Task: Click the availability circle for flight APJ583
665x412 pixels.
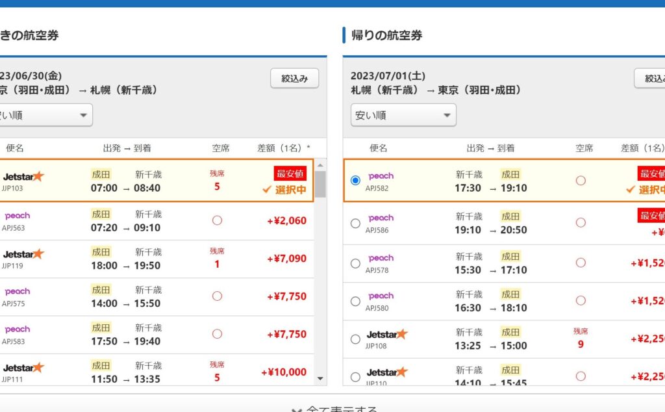Action: point(217,334)
